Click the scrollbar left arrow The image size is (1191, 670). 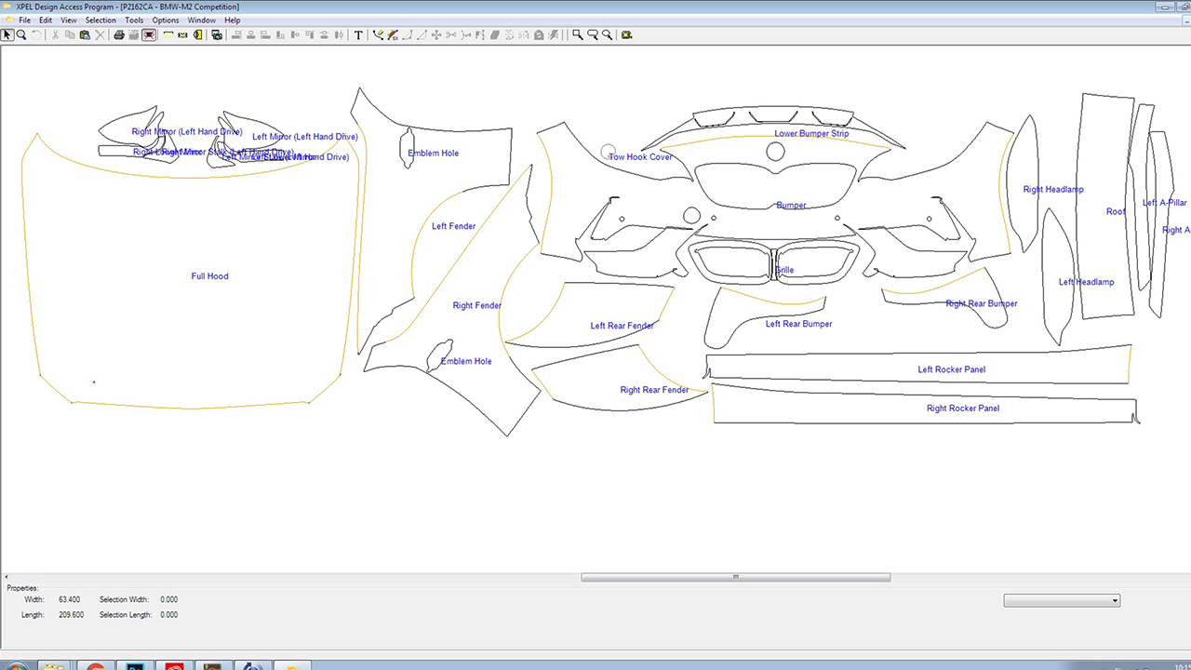[7, 577]
